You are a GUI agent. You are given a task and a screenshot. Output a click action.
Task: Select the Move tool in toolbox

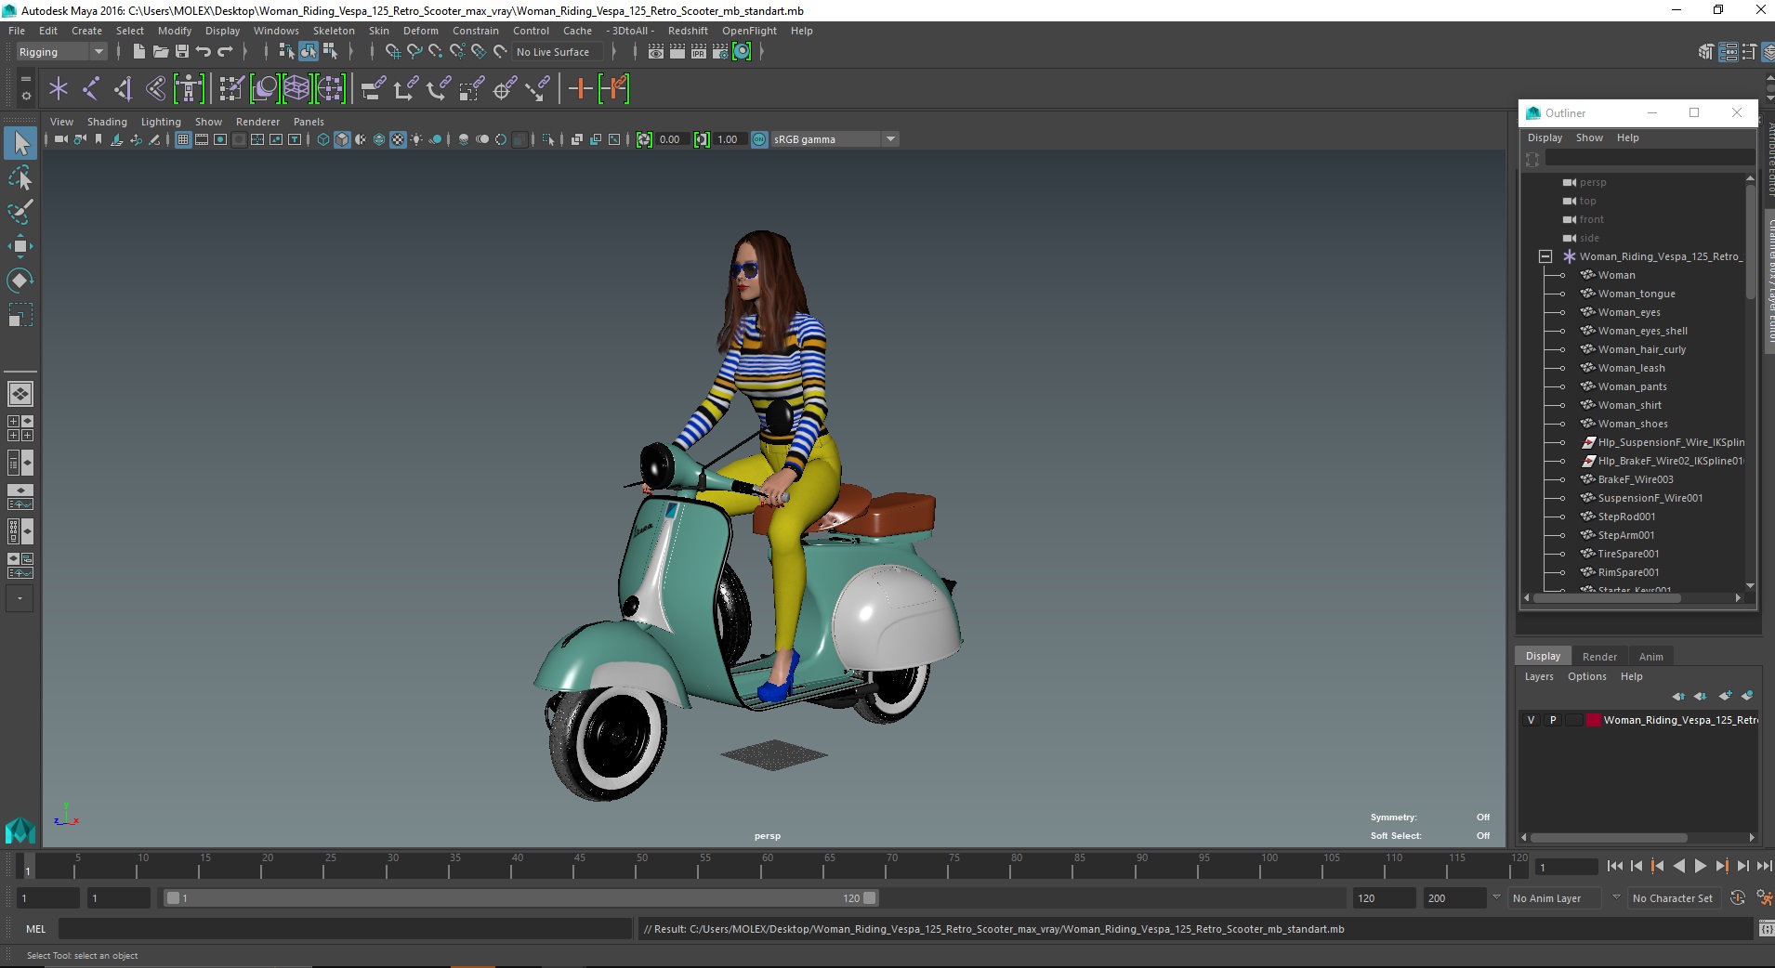[20, 246]
